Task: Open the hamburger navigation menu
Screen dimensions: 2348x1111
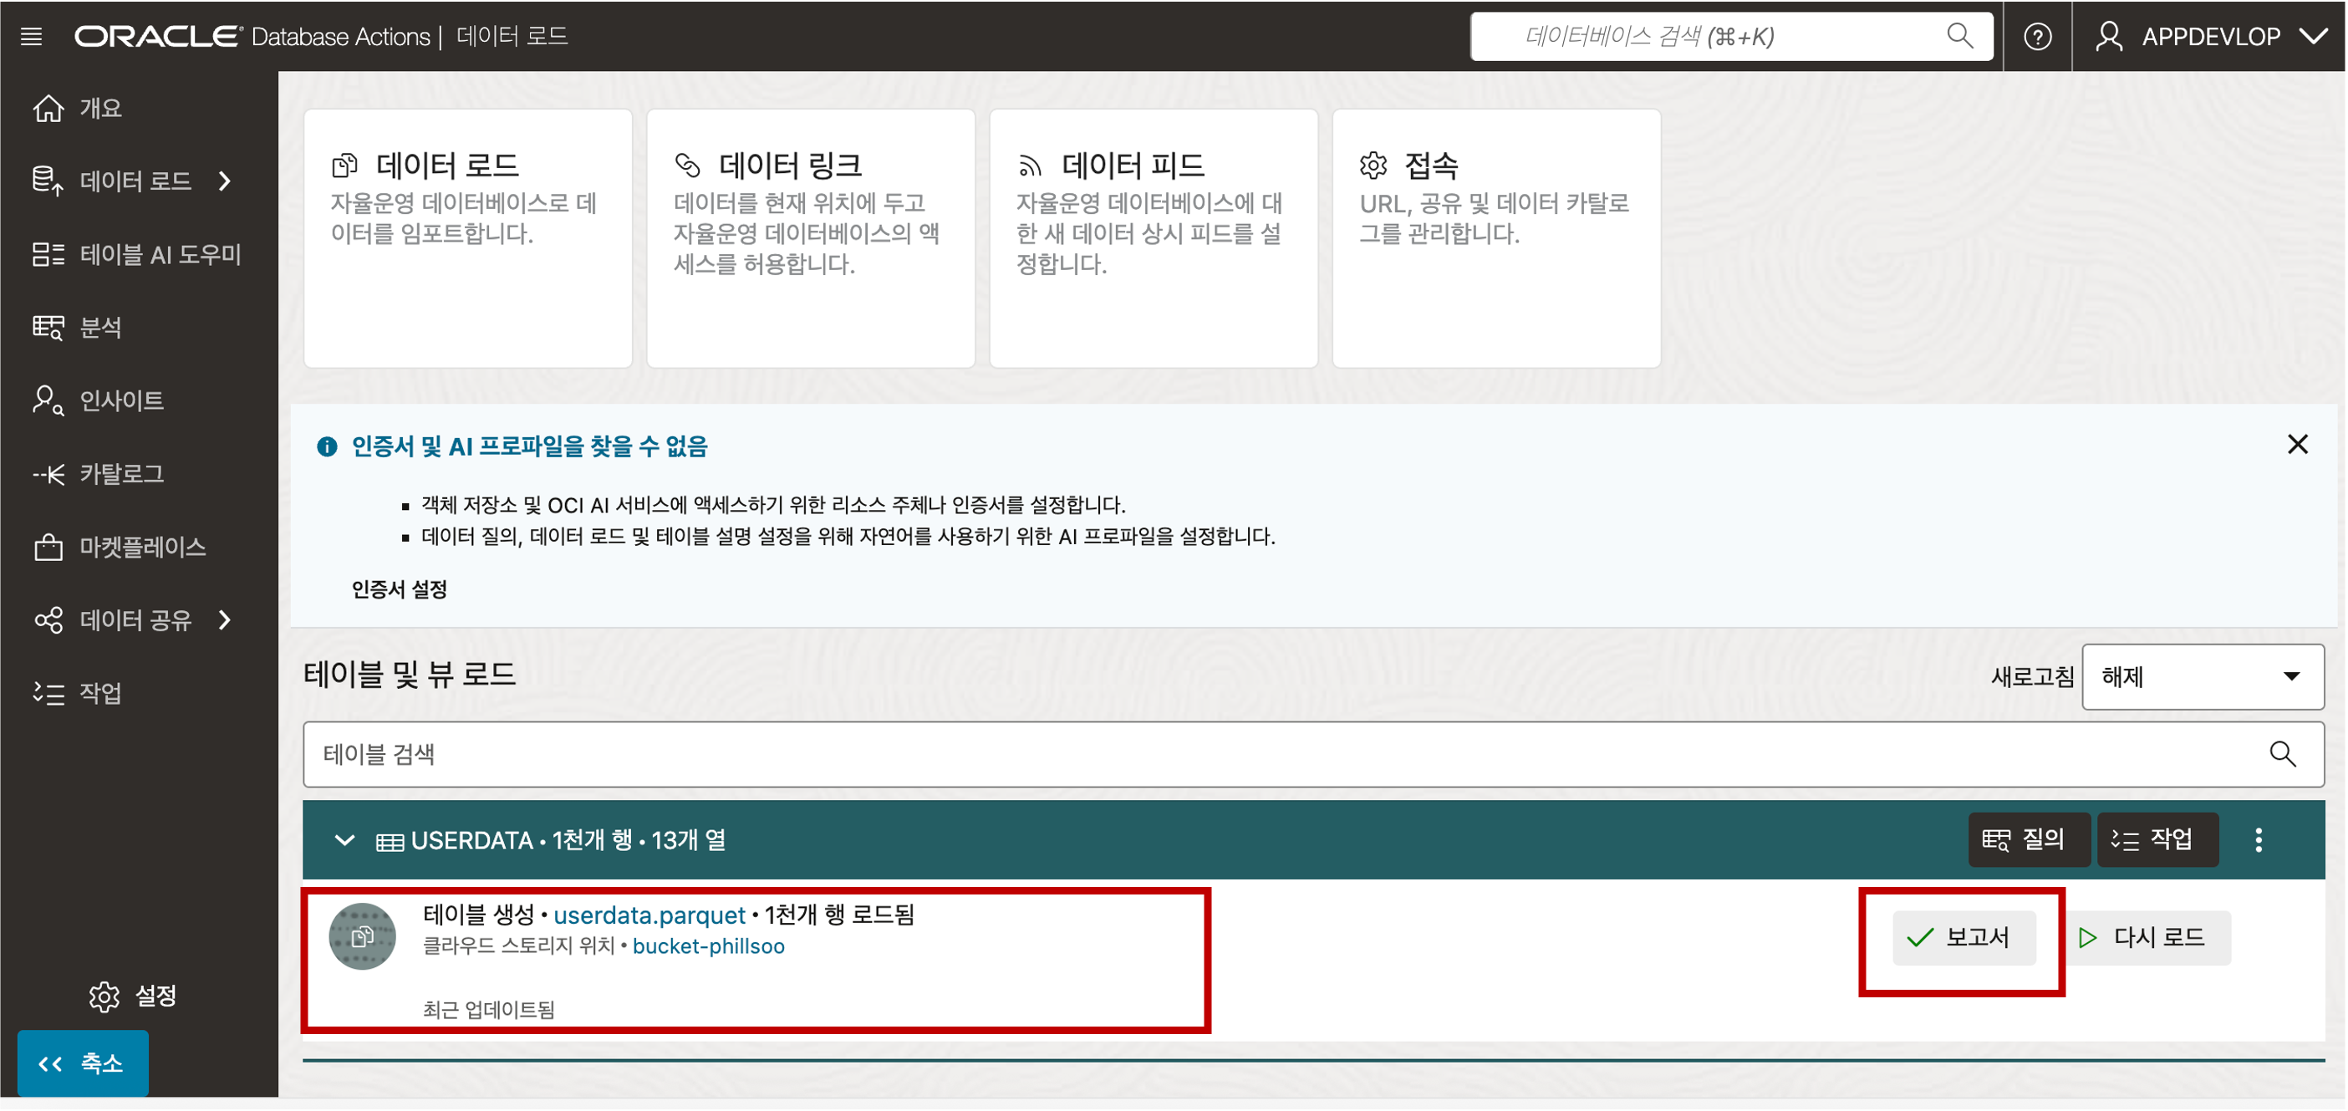Action: [x=31, y=37]
